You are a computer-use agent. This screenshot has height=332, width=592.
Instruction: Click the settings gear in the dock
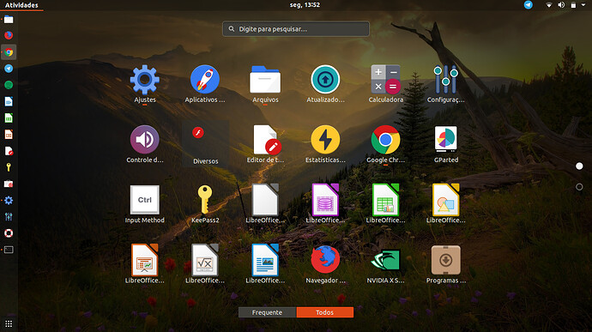tap(9, 200)
